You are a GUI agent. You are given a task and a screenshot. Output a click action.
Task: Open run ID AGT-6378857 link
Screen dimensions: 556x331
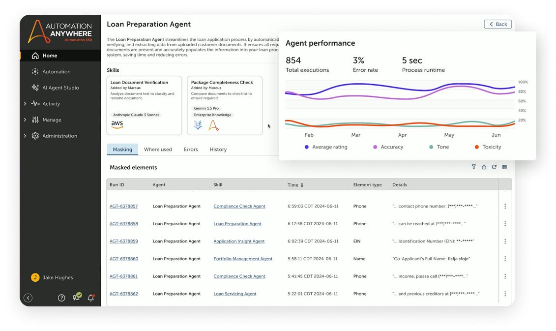(x=123, y=207)
